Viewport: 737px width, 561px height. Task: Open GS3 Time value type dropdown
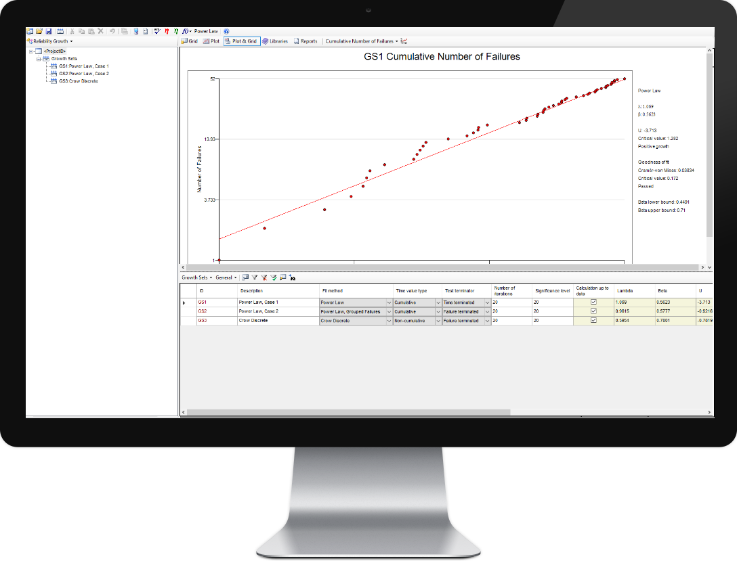438,321
